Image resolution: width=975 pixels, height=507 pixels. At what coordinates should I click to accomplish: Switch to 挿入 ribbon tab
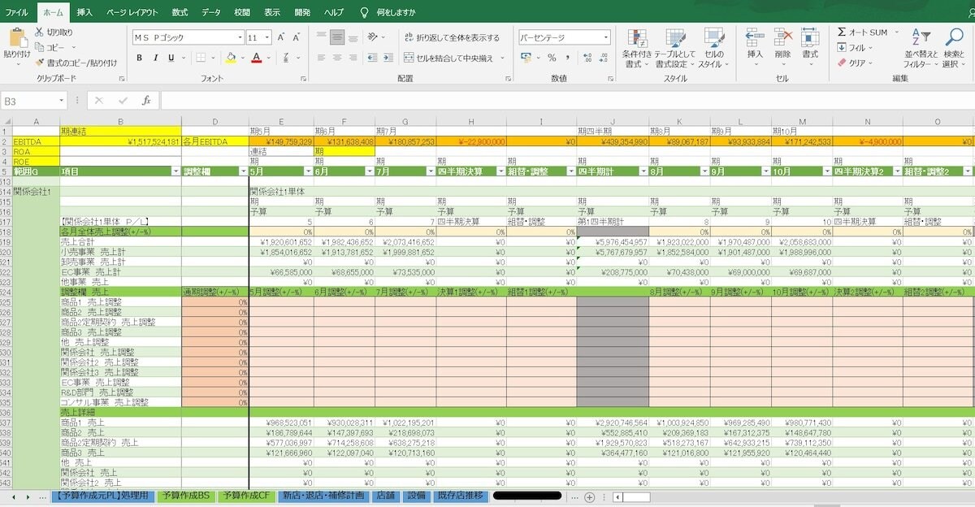click(x=84, y=12)
